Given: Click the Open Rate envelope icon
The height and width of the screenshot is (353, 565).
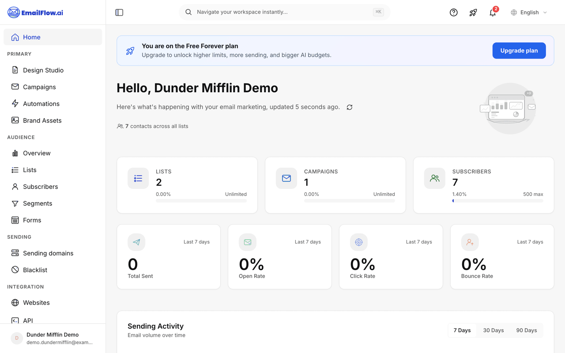Looking at the screenshot, I should tap(248, 242).
